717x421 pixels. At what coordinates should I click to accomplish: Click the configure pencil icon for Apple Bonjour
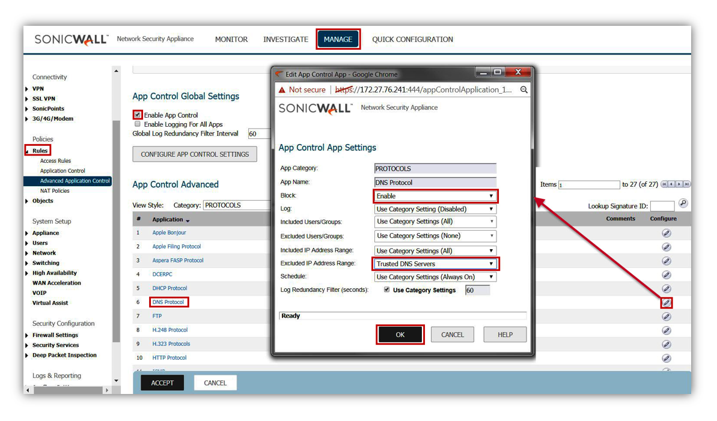click(667, 233)
